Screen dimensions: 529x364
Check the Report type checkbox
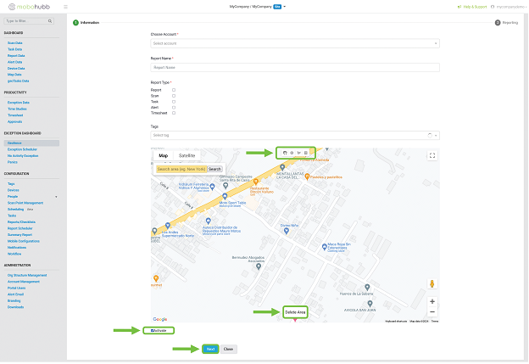click(174, 89)
